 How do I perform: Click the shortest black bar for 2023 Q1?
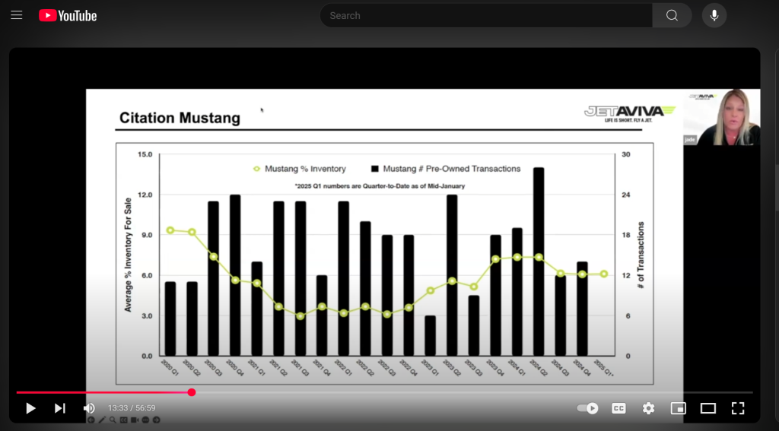tap(431, 336)
